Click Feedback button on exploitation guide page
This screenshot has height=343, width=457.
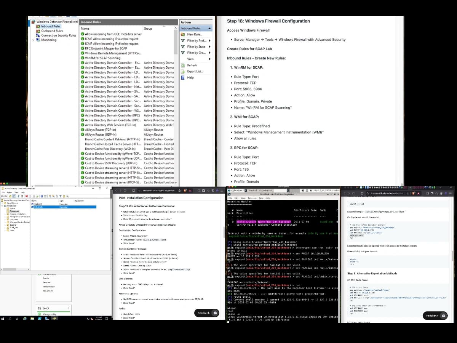(435, 316)
